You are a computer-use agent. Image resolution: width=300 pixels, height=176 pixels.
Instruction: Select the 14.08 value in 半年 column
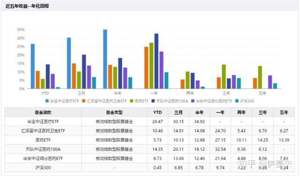click(199, 131)
